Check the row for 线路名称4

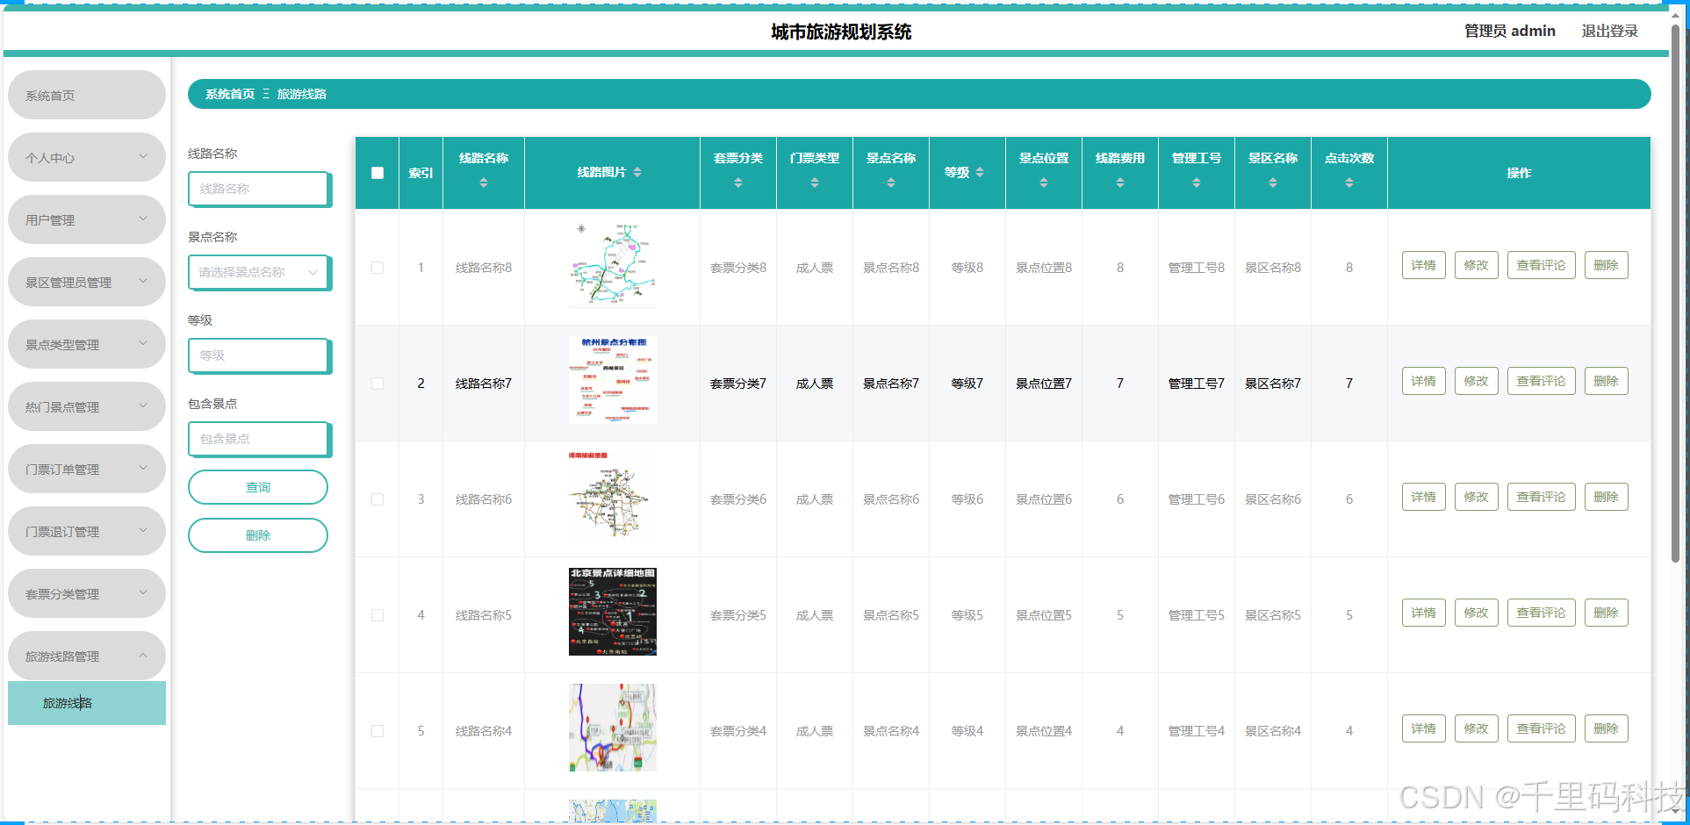(378, 731)
